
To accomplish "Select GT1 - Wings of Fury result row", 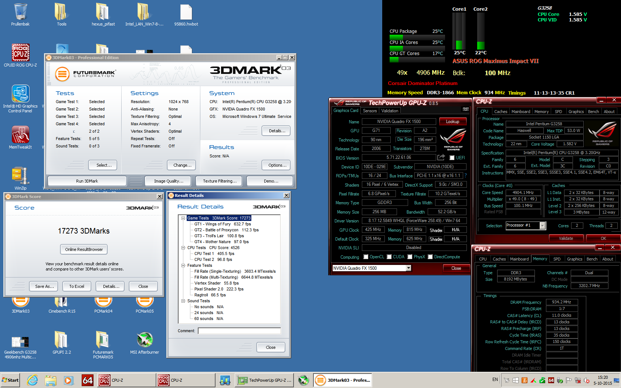I will coord(223,224).
